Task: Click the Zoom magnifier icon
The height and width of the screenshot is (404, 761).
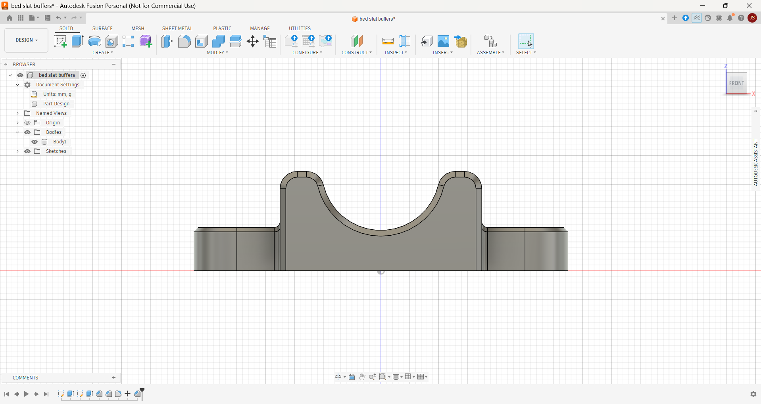Action: pyautogui.click(x=372, y=377)
